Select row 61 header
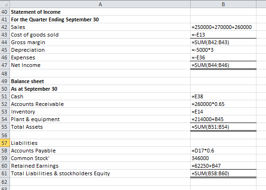This screenshot has width=266, height=190. point(5,173)
